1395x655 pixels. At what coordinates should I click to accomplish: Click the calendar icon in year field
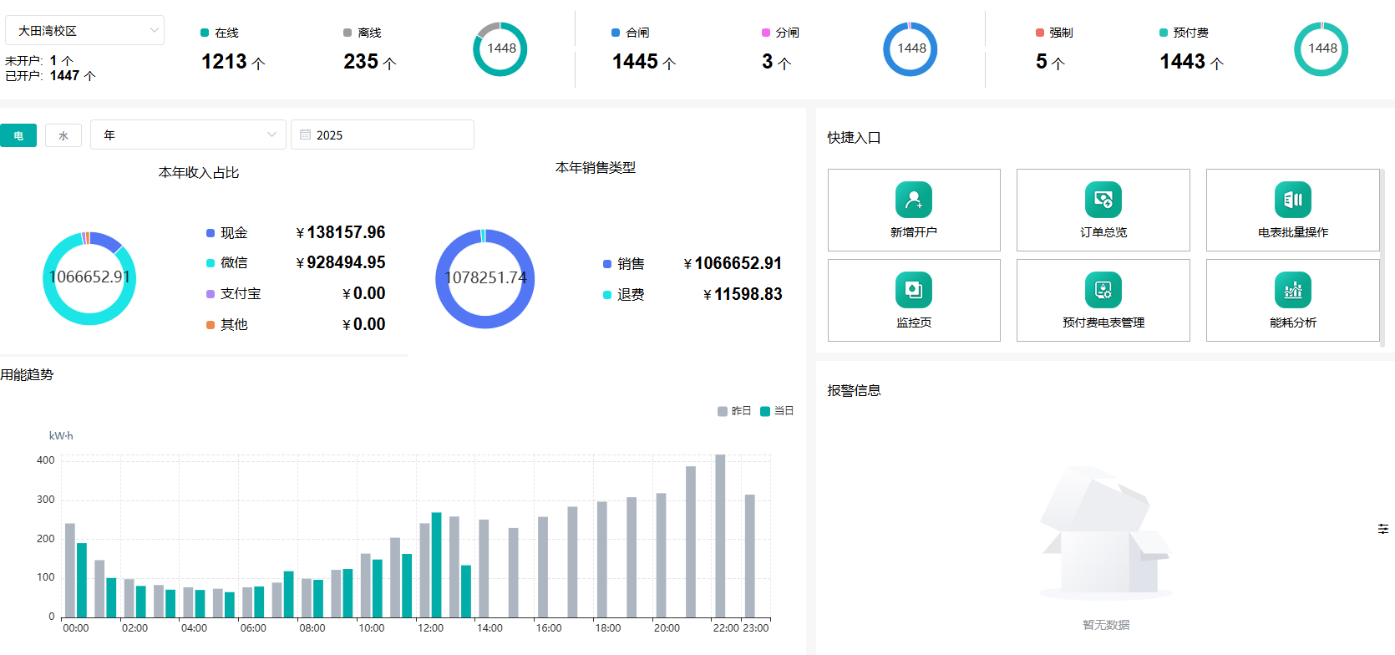(x=306, y=135)
